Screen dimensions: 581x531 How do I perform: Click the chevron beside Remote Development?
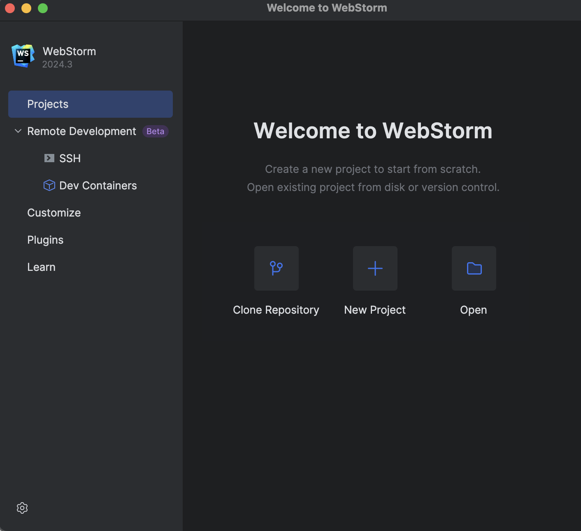pyautogui.click(x=18, y=131)
